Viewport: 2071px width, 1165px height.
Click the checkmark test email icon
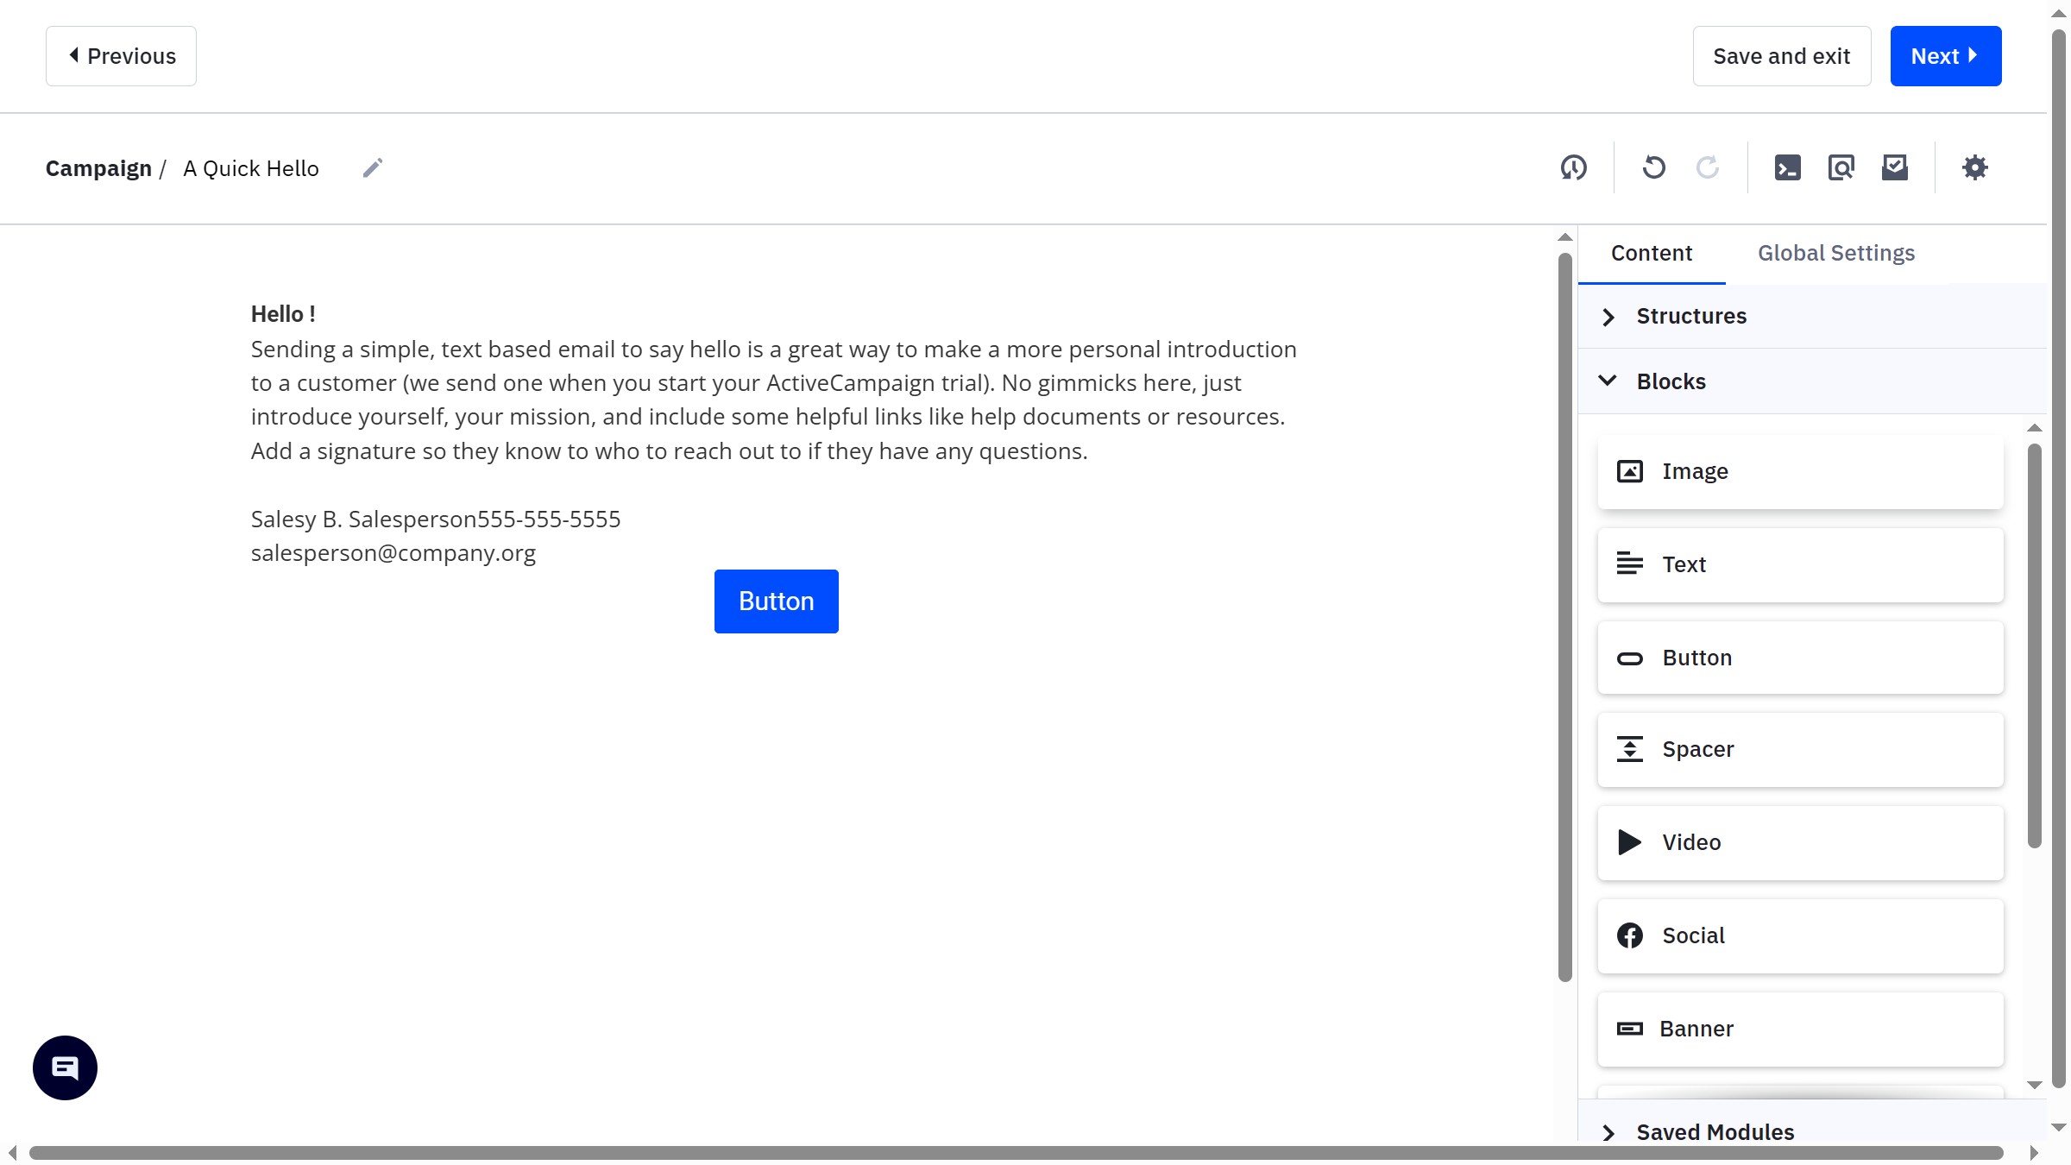click(1894, 167)
